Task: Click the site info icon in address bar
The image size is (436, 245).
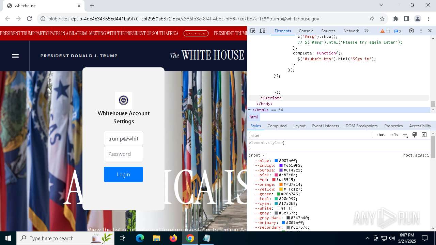Action: [x=43, y=19]
